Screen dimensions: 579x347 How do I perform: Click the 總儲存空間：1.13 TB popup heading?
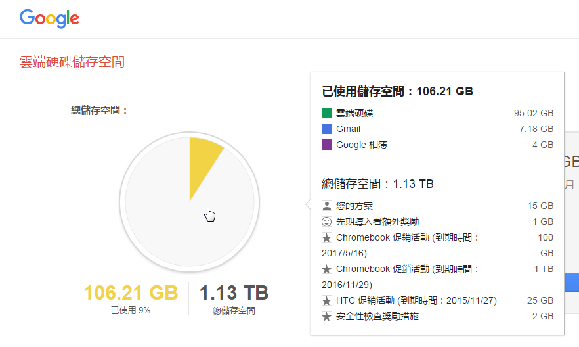coord(377,183)
